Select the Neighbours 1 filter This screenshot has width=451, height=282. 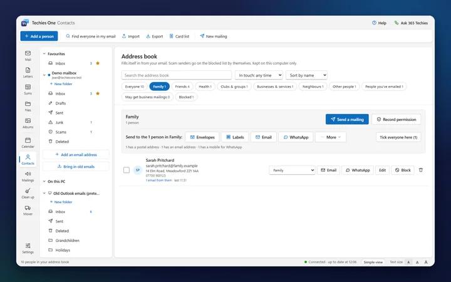coord(313,86)
